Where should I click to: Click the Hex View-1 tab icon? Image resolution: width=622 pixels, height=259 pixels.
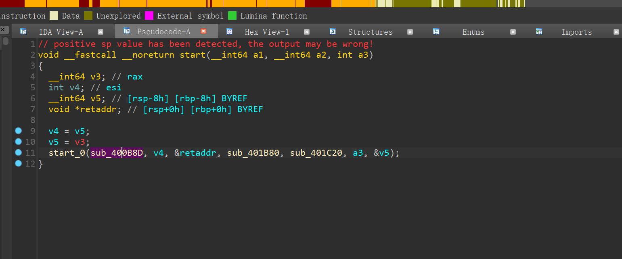coord(230,31)
